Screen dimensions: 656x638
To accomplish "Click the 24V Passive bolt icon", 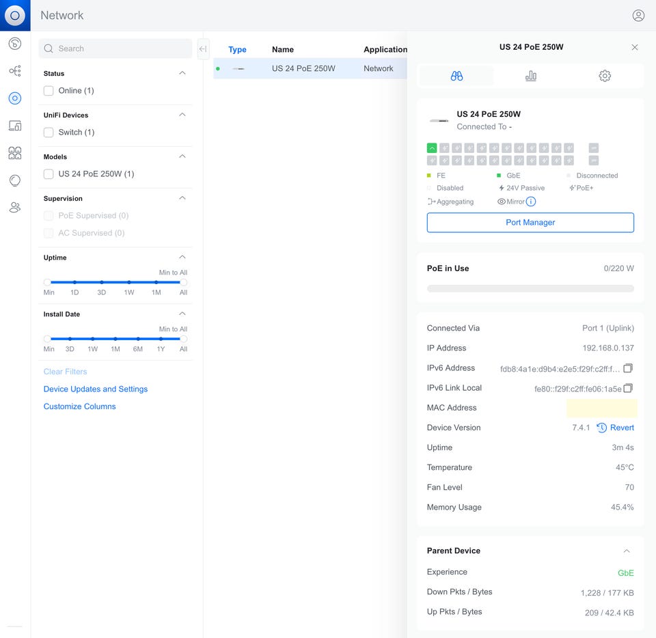I will [x=501, y=188].
